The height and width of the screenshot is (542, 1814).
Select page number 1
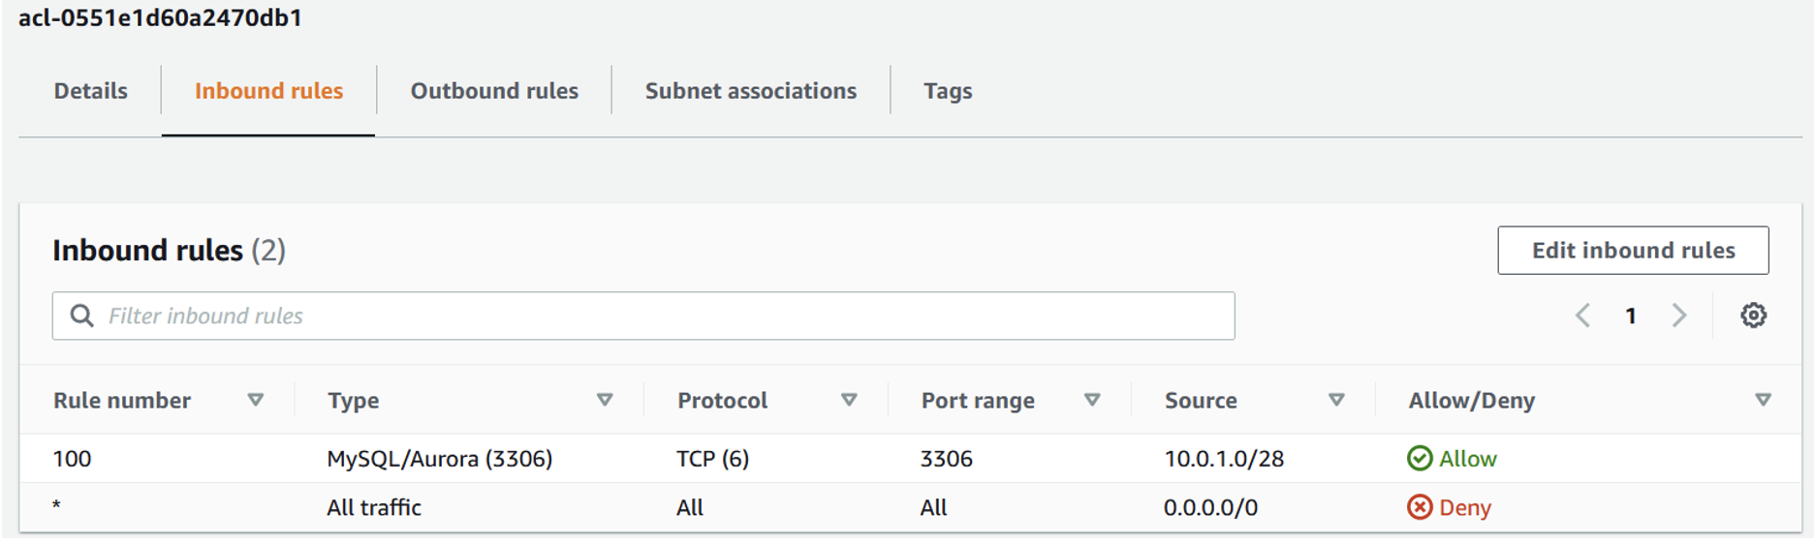click(x=1631, y=316)
